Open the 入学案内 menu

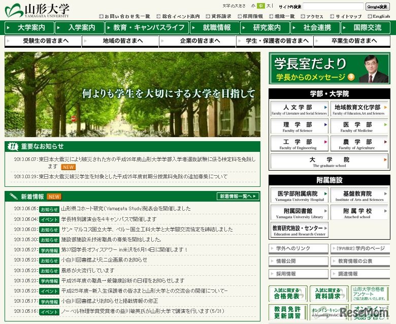click(80, 27)
